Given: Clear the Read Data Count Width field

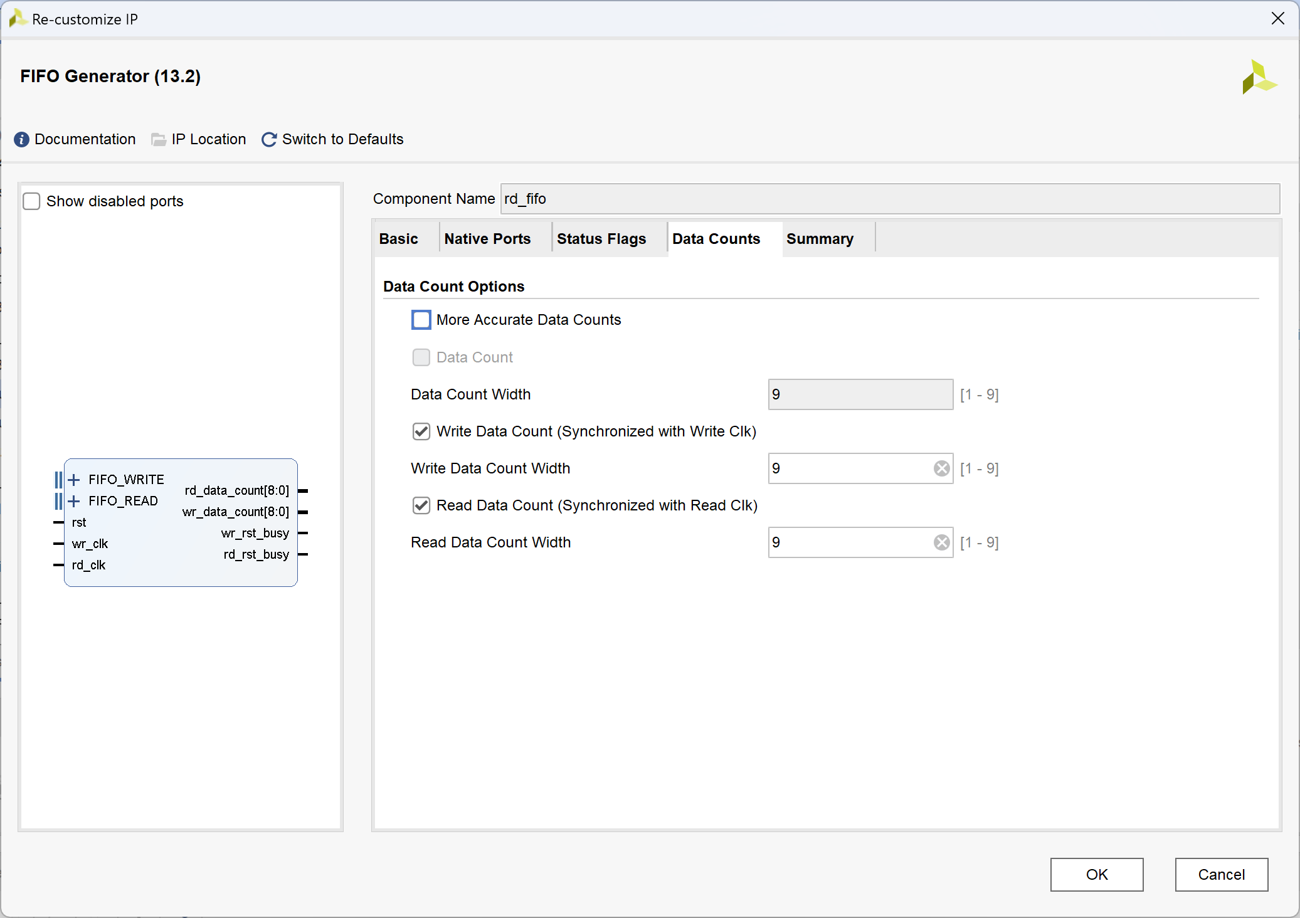Looking at the screenshot, I should tap(941, 542).
